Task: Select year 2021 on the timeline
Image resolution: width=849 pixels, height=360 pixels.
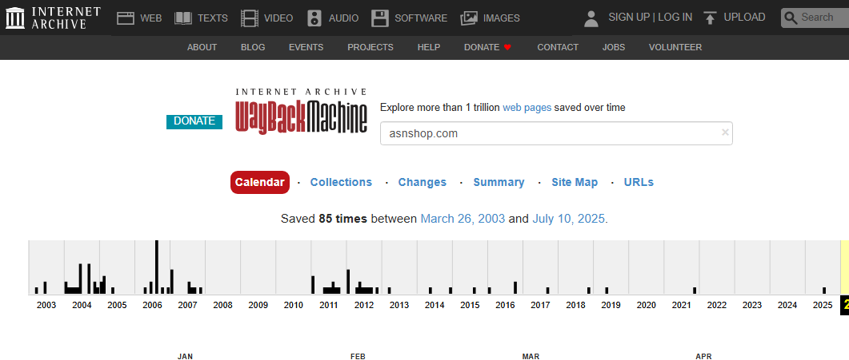Action: pyautogui.click(x=682, y=306)
